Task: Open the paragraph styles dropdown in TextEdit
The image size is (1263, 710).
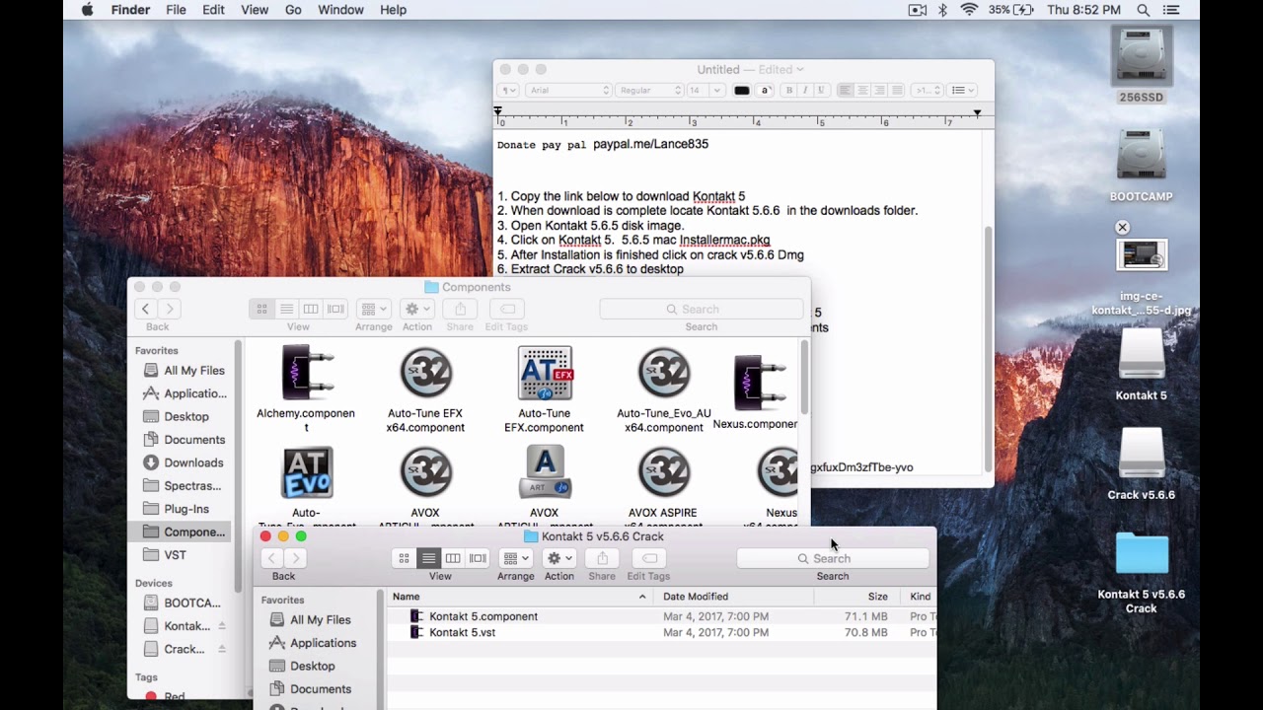Action: pos(507,90)
